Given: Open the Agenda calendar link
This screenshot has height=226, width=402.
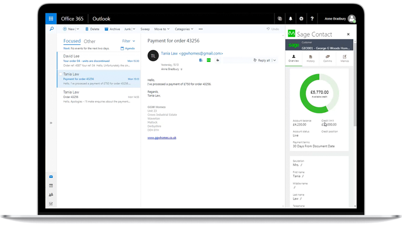Looking at the screenshot, I should 127,48.
